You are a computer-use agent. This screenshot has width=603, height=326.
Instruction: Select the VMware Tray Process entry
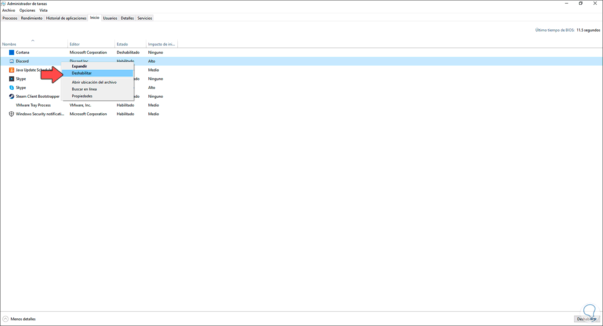[x=33, y=105]
